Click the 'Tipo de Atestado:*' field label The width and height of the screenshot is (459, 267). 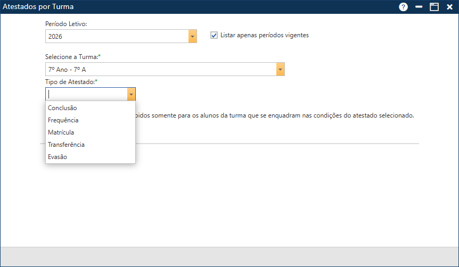71,81
